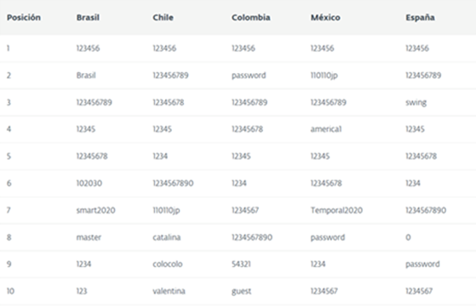Select 'smart2020' cell in Brasil column

click(x=95, y=210)
